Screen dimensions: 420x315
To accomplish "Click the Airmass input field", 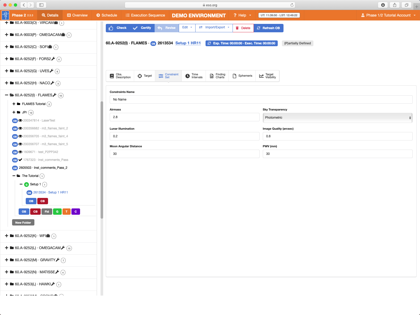I will 184,117.
